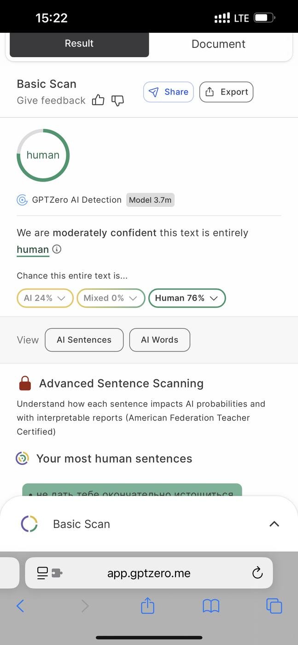Expand the AI 24% dropdown
298x645 pixels.
45,298
